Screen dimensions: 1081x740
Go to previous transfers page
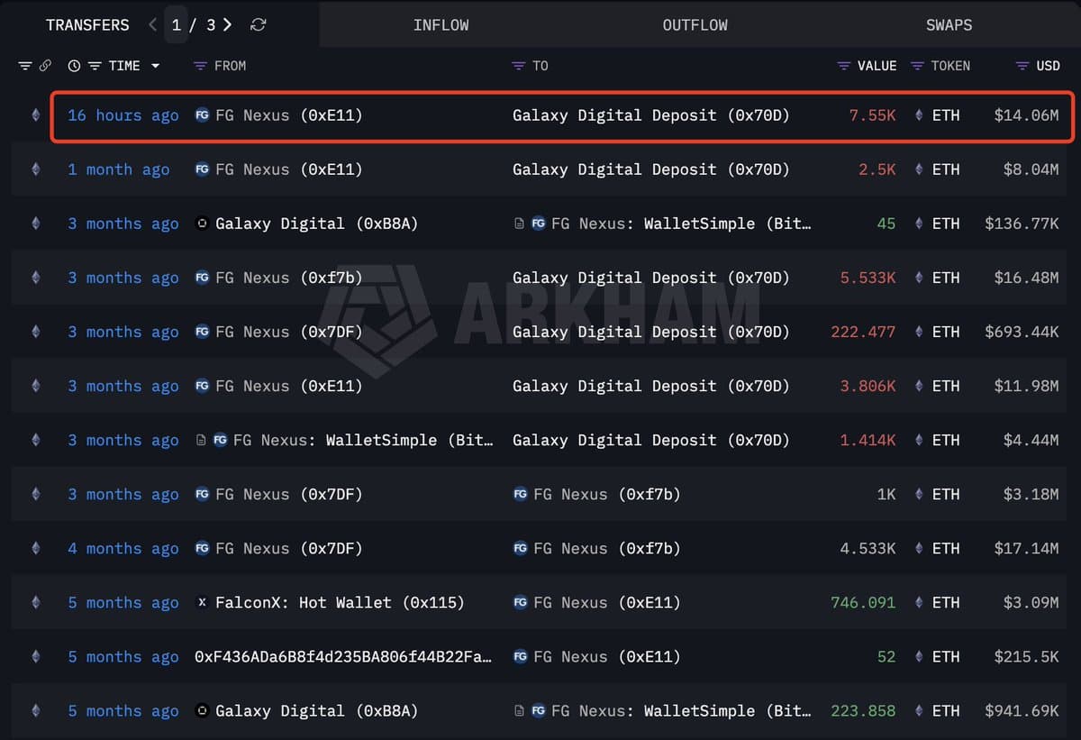153,25
